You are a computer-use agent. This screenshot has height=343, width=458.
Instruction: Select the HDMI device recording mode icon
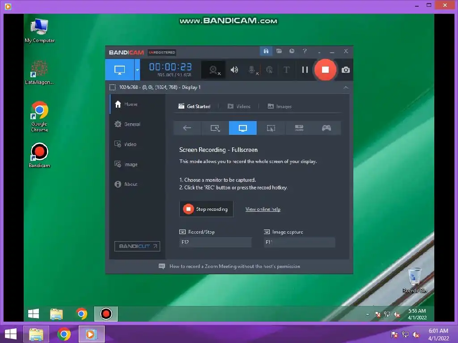point(299,128)
